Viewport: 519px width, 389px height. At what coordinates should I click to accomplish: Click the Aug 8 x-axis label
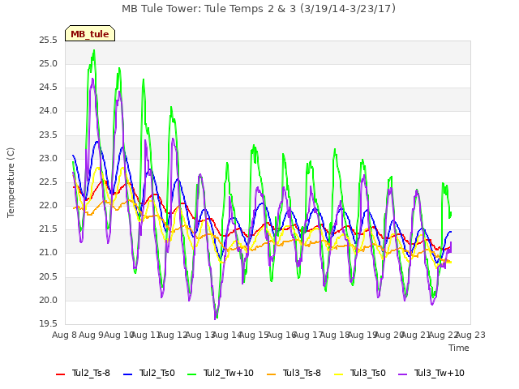click(x=64, y=335)
